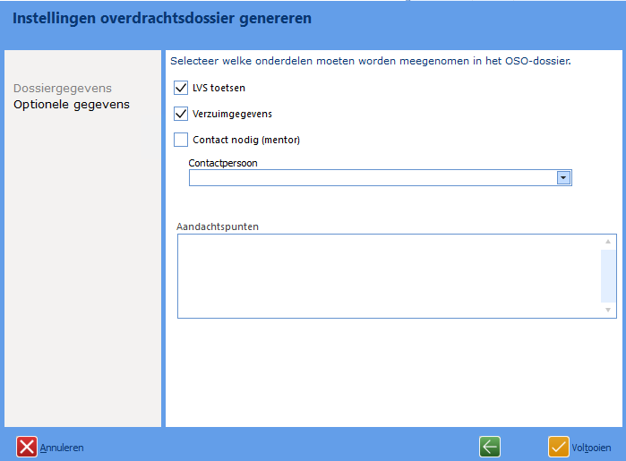The image size is (626, 461).
Task: Click the red X Annuleren icon
Action: pyautogui.click(x=27, y=447)
